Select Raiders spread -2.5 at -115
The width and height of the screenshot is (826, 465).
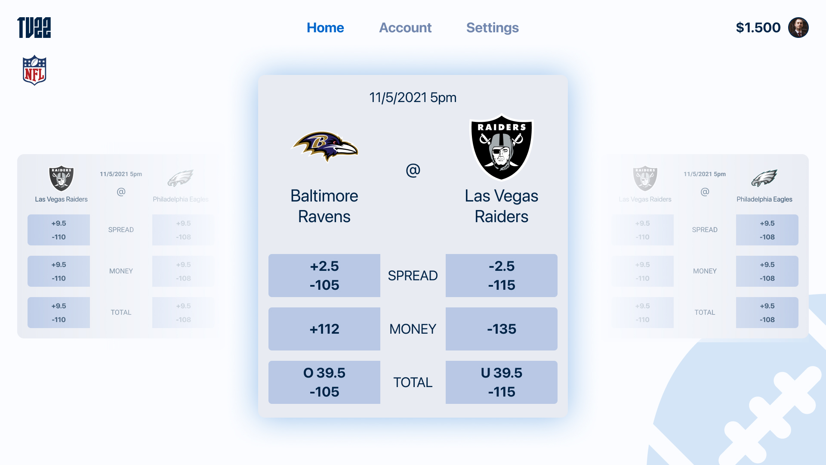click(501, 276)
